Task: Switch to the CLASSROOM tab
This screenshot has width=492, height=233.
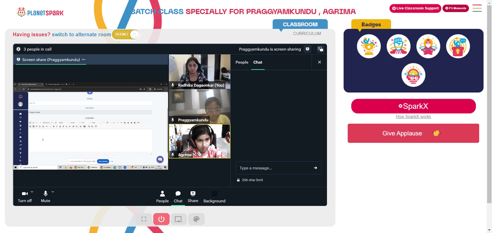Action: 300,25
